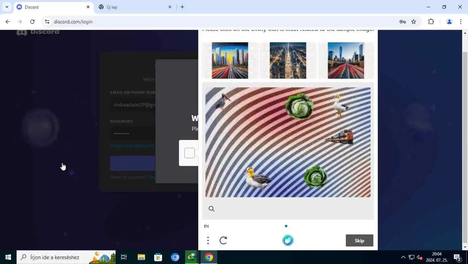Open the muted volume tray icon
Image resolution: width=468 pixels, height=264 pixels.
coord(419,257)
